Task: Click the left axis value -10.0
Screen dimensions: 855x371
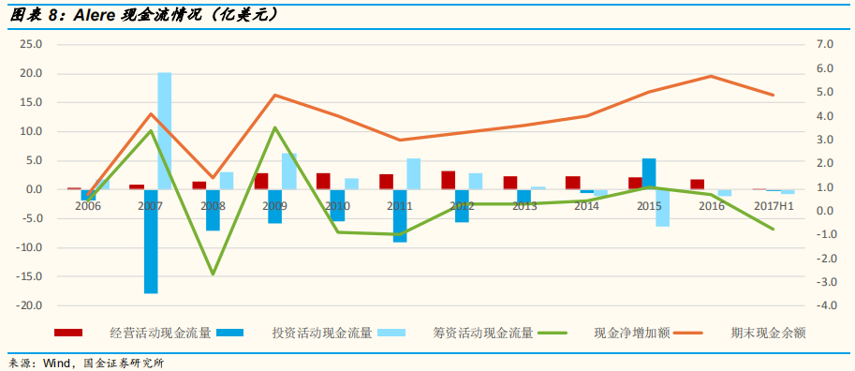Action: 29,247
